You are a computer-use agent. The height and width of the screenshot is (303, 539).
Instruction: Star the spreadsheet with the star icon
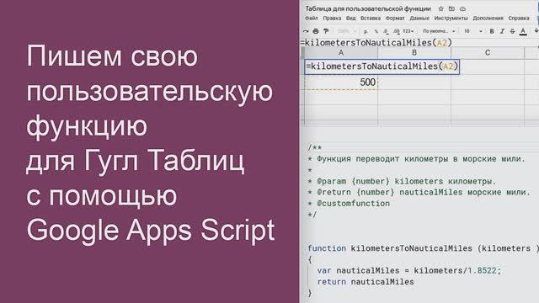point(441,8)
